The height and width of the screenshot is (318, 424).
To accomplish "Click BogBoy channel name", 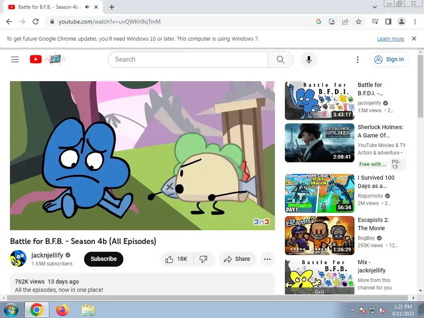I will [x=366, y=238].
